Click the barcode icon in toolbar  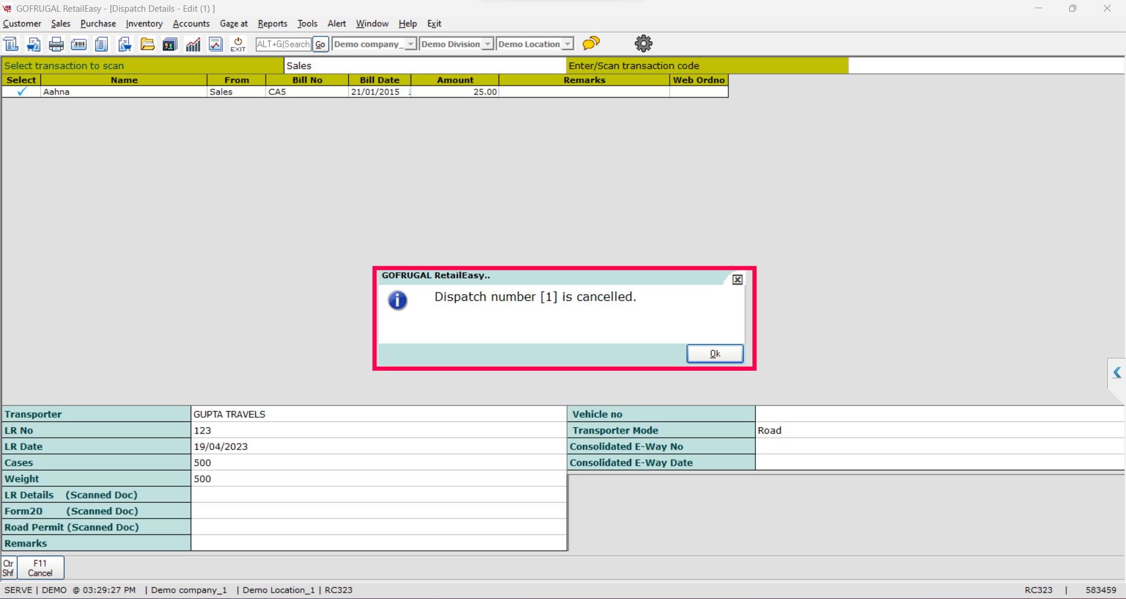coord(79,44)
